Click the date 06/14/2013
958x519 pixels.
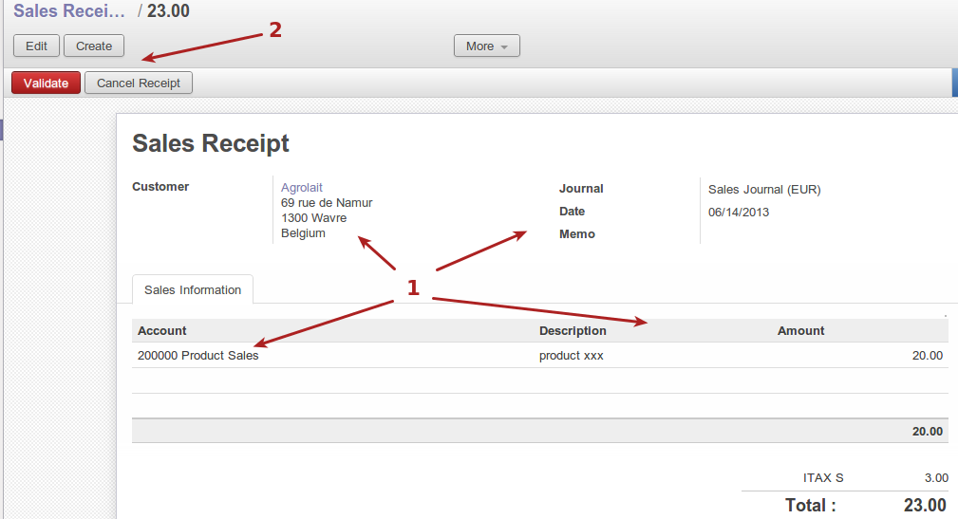coord(739,213)
